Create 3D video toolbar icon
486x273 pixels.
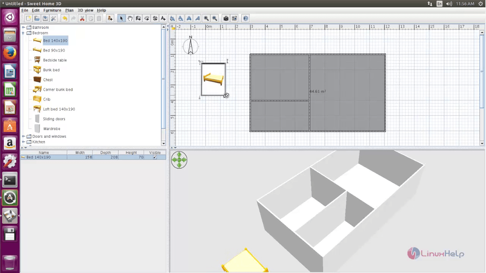tap(234, 18)
